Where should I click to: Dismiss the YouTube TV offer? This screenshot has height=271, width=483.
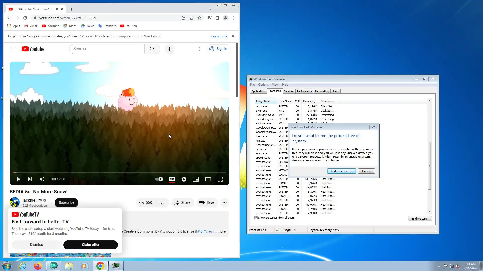click(x=36, y=245)
